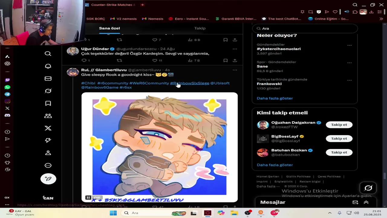Image resolution: width=387 pixels, height=218 pixels.
Task: Bookmark Uğur Dündar's post
Action: point(225,60)
